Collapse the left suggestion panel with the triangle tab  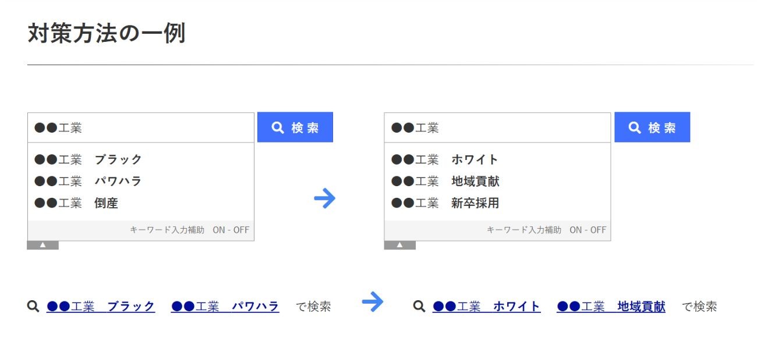tap(43, 245)
